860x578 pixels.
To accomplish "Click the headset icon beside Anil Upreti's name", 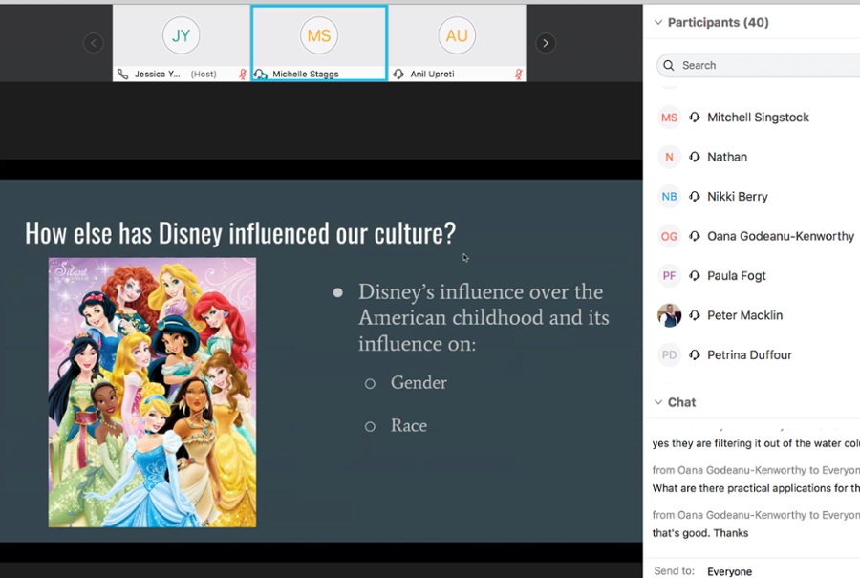I will pos(398,74).
